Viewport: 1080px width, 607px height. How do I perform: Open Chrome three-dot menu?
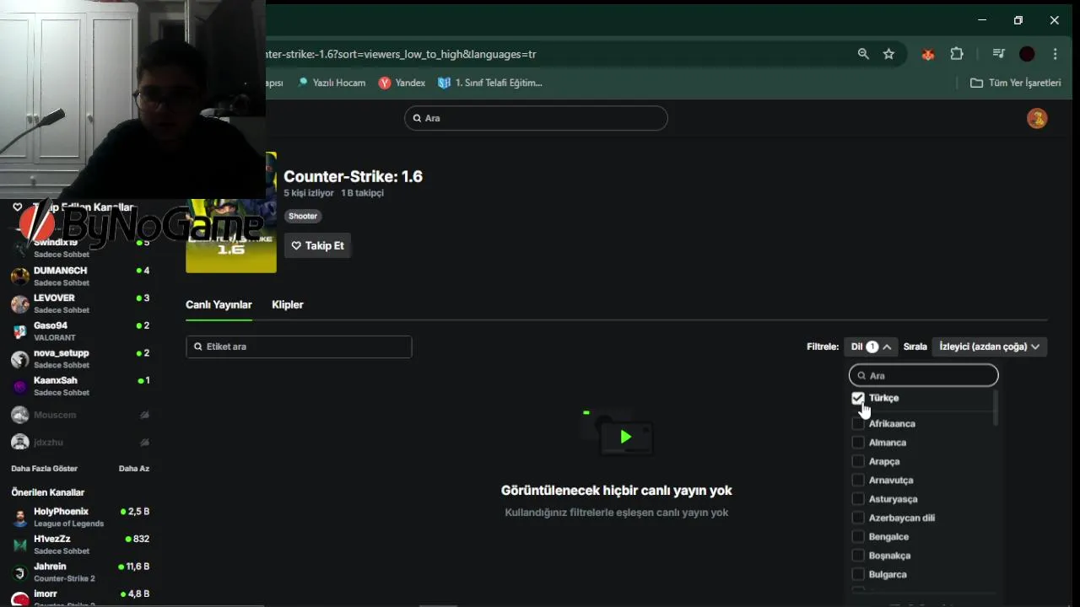[x=1055, y=54]
